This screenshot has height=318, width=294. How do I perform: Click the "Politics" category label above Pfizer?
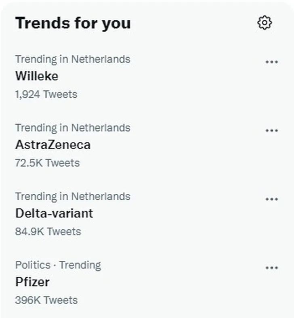(x=33, y=265)
